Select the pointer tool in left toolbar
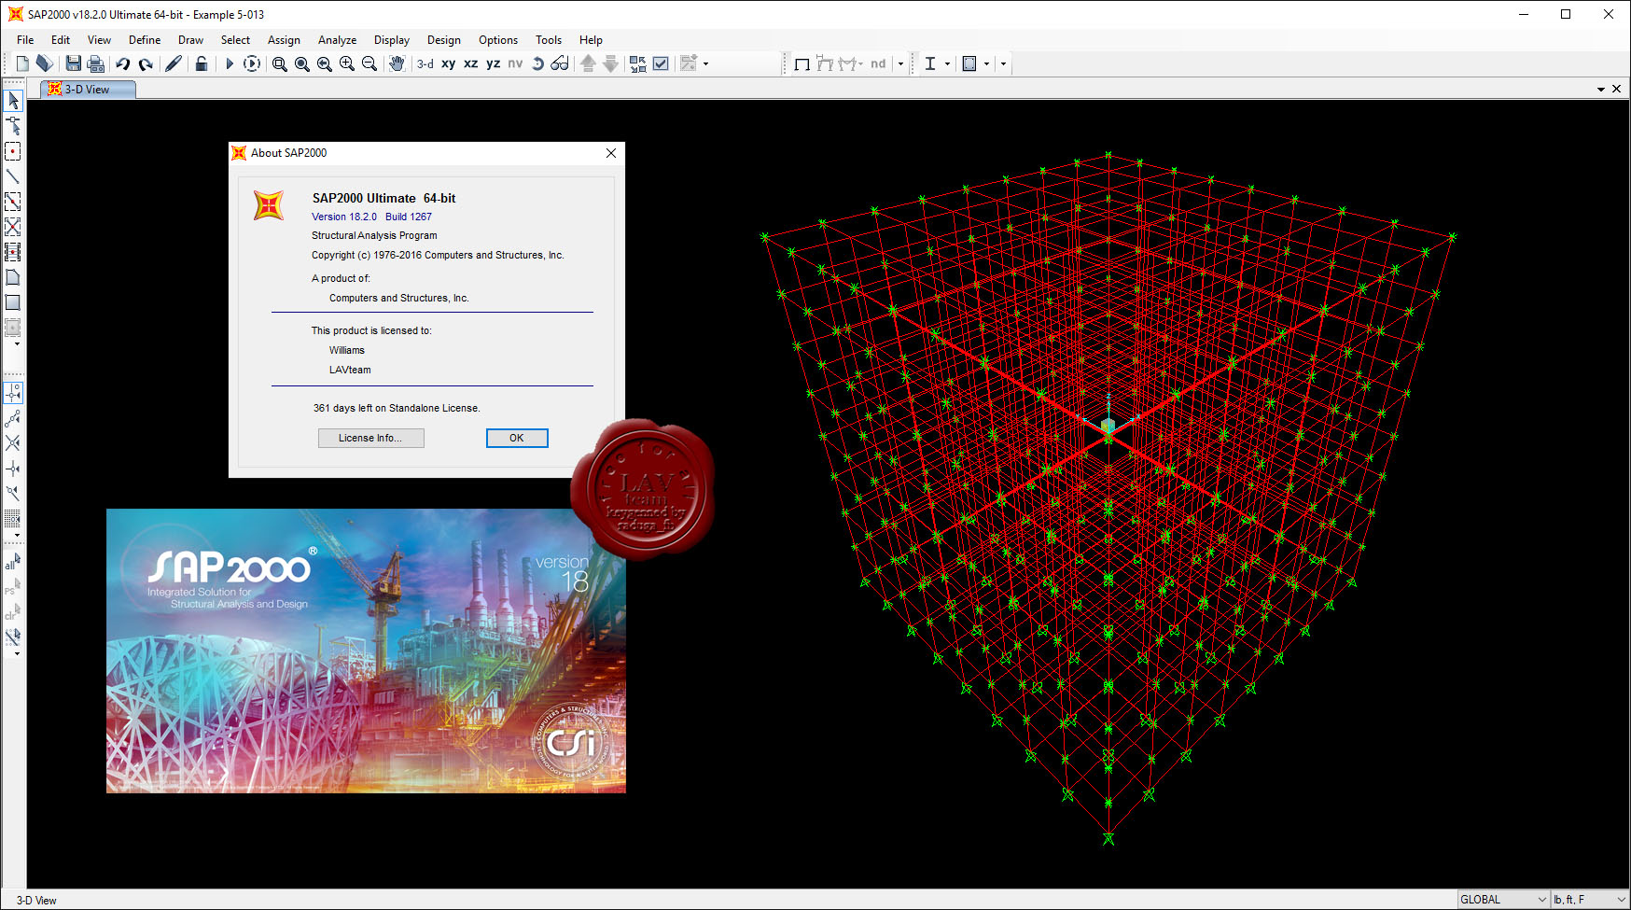Image resolution: width=1631 pixels, height=910 pixels. coord(13,100)
